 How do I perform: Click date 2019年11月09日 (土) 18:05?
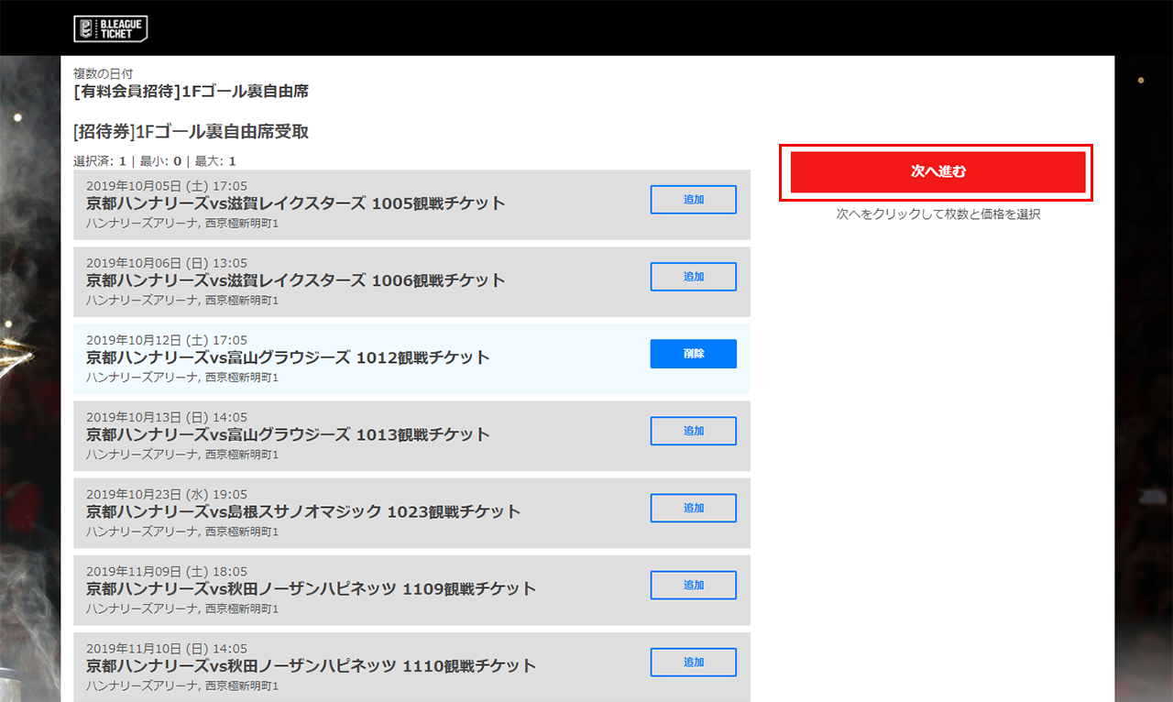pyautogui.click(x=167, y=571)
